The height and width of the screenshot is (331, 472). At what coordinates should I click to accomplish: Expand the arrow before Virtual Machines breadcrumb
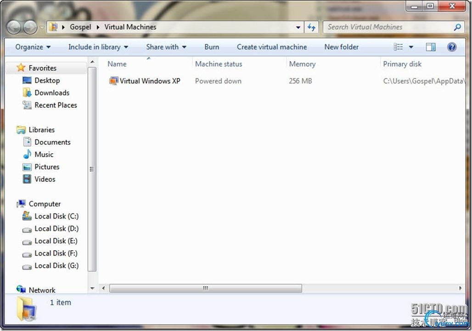(x=98, y=27)
